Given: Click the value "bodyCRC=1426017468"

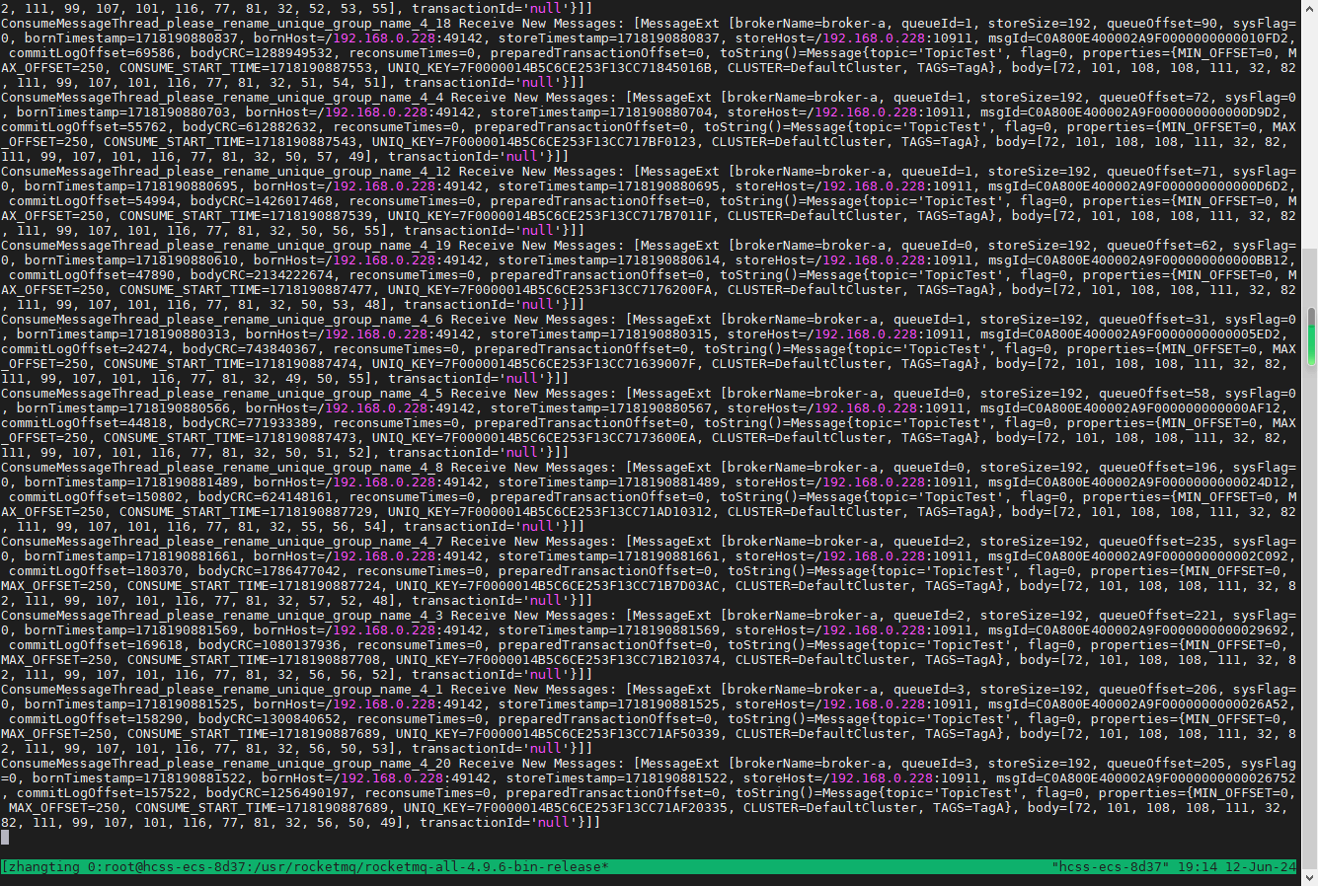Looking at the screenshot, I should pos(261,201).
